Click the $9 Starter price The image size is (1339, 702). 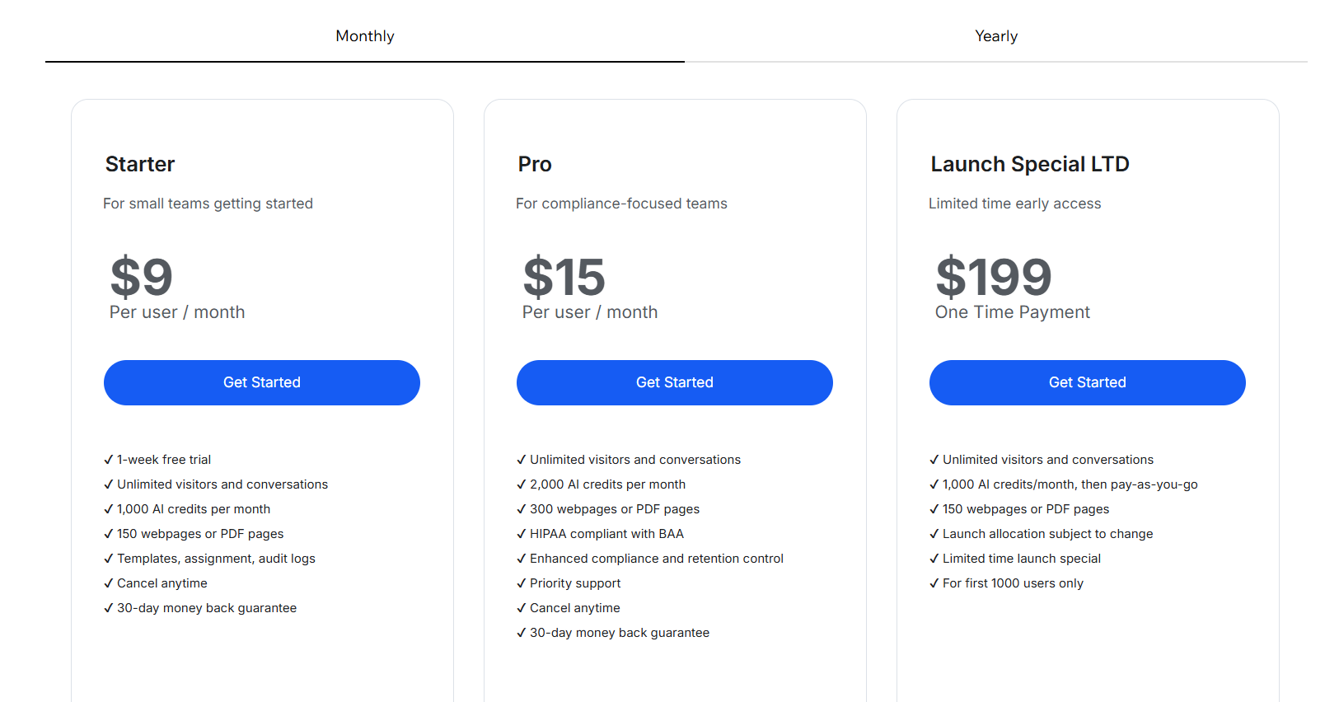point(141,277)
